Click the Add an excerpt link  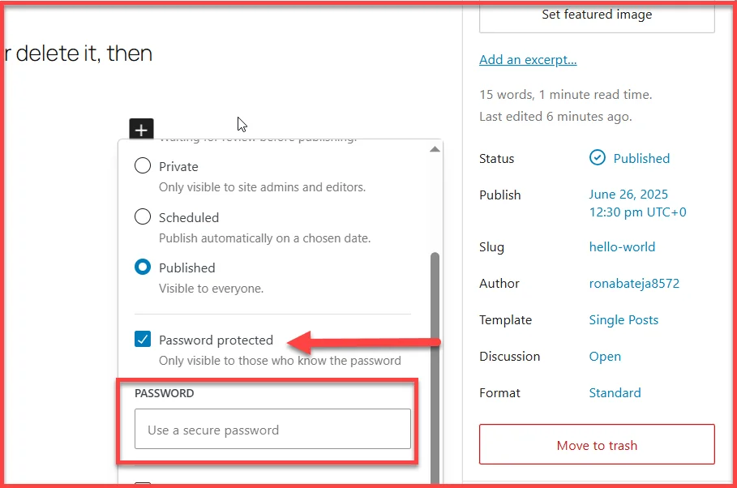[x=528, y=59]
